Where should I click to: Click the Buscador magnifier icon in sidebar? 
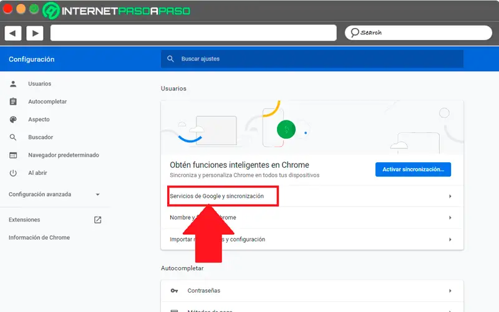click(x=13, y=137)
